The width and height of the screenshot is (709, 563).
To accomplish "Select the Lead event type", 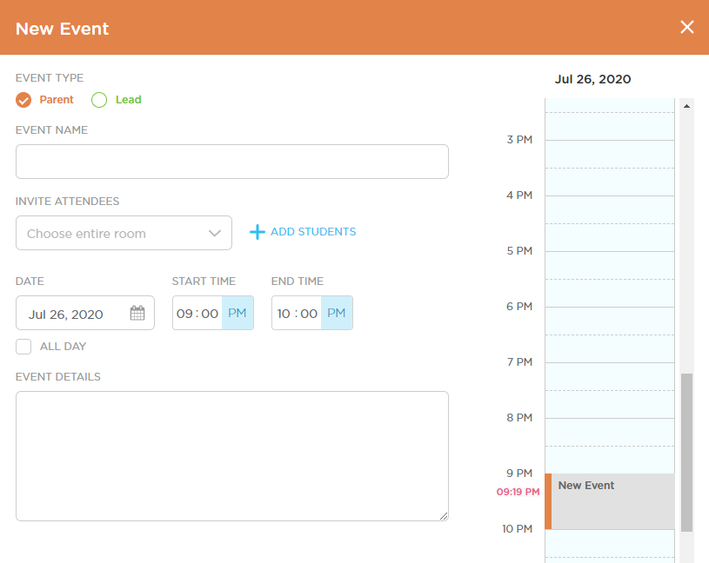I will click(x=98, y=100).
